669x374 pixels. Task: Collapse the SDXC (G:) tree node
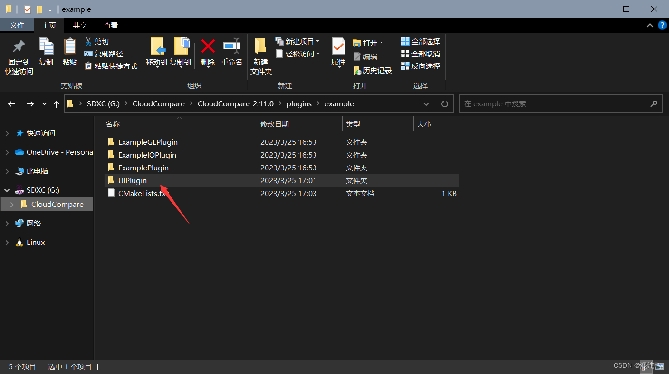pyautogui.click(x=7, y=190)
